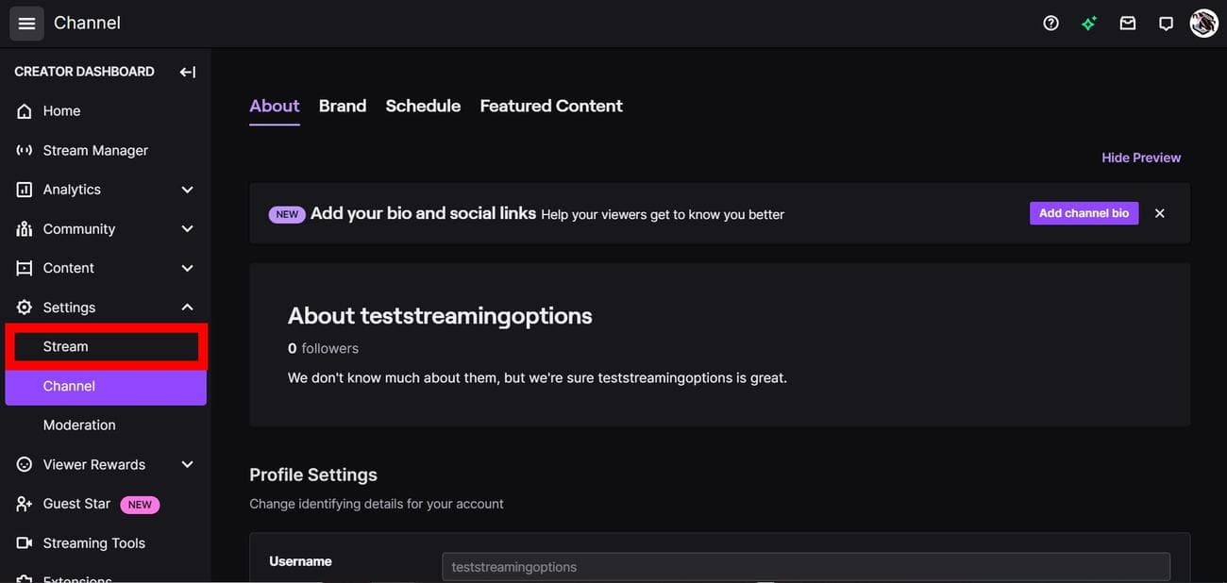This screenshot has height=583, width=1227.
Task: Open Stream Manager from sidebar
Action: coord(94,151)
